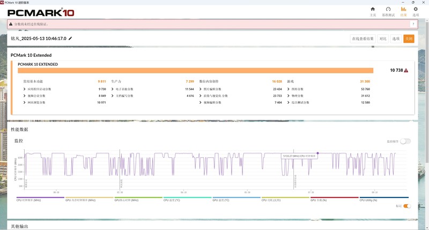The width and height of the screenshot is (429, 230).
Task: Expand the photo editing score (照片编辑分数) row
Action: [200, 89]
